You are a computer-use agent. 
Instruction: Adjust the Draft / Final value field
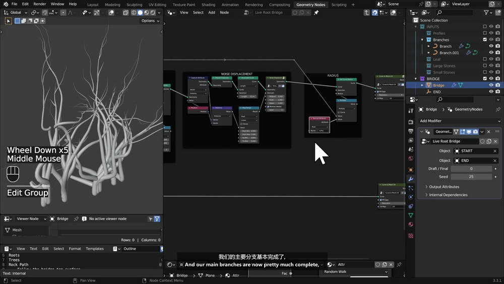coord(471,168)
